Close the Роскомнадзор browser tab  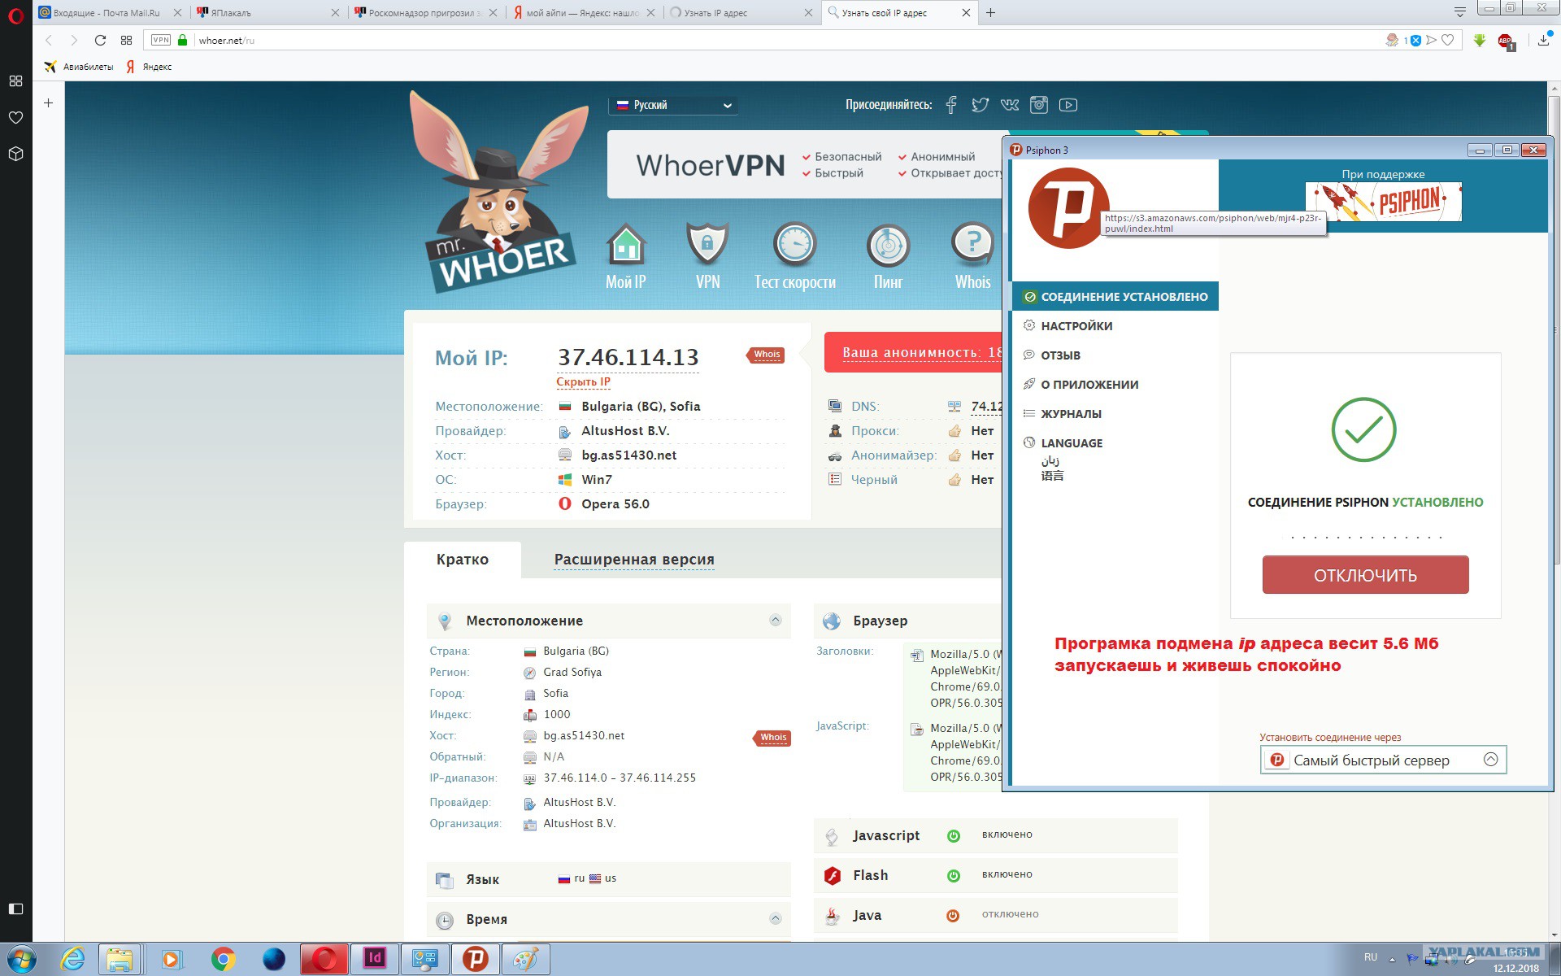493,12
